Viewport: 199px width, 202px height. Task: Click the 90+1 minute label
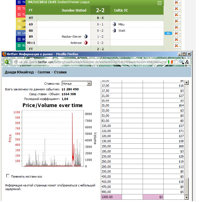pos(31,43)
